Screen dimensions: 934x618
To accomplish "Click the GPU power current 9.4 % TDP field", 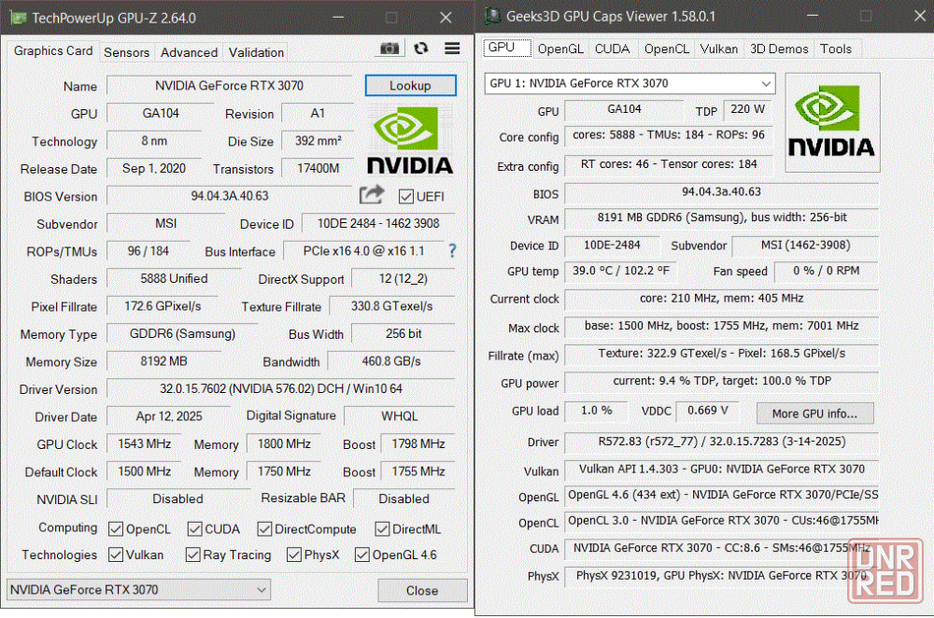I will 722,381.
